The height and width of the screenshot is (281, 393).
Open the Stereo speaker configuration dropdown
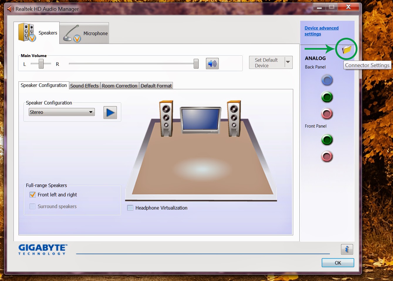(62, 112)
